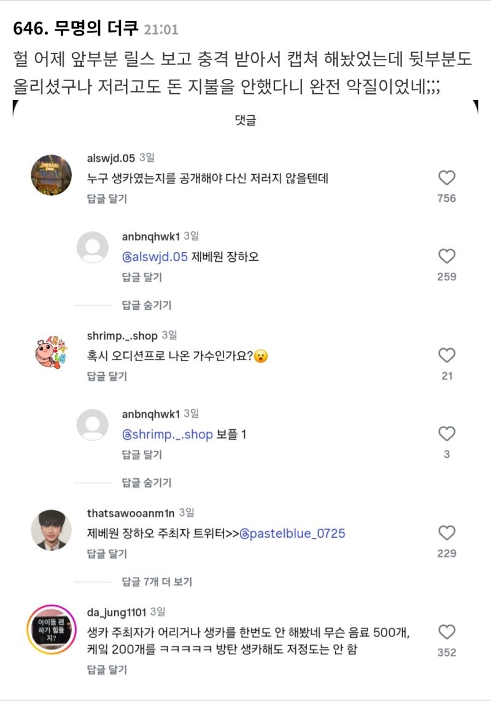Screen dimensions: 491x704
Task: Open da_jung1101 story-ring avatar
Action: (x=52, y=629)
